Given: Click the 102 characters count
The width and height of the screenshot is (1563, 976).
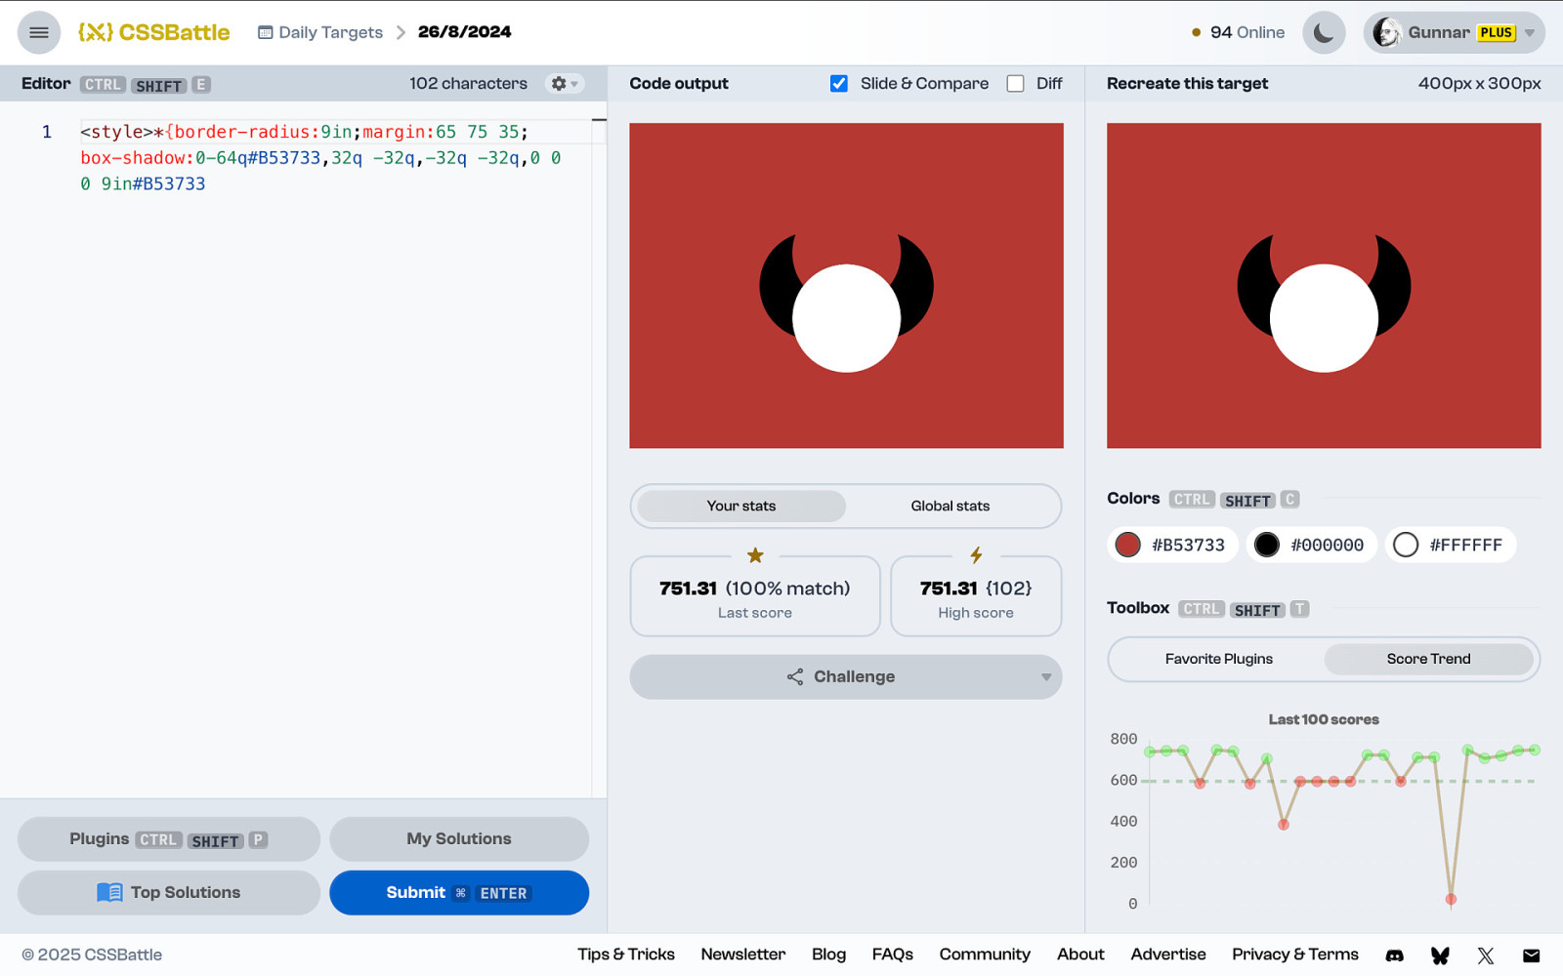Looking at the screenshot, I should click(468, 84).
